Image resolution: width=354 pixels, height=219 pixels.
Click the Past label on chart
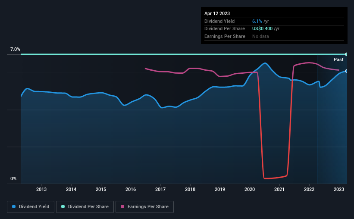tap(338, 59)
